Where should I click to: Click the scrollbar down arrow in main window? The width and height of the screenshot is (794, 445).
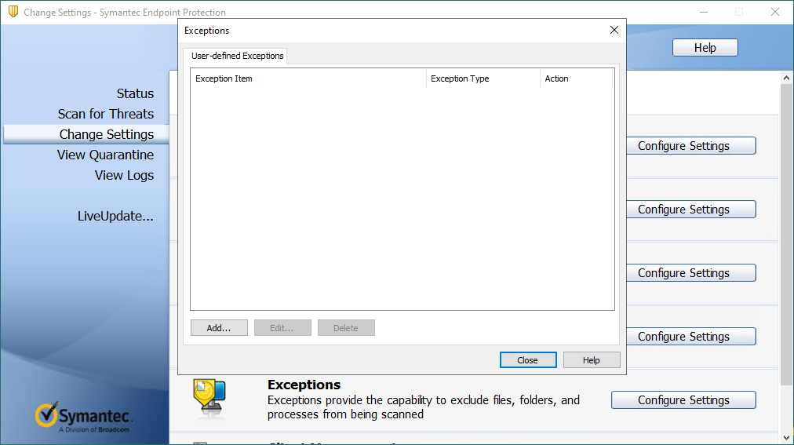(786, 437)
